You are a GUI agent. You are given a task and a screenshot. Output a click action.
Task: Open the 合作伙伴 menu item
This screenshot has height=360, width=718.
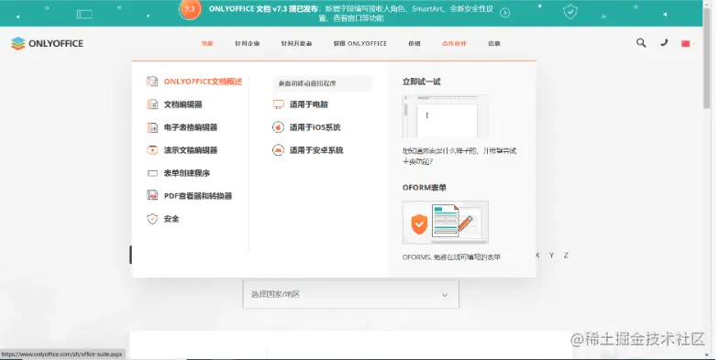click(x=454, y=43)
